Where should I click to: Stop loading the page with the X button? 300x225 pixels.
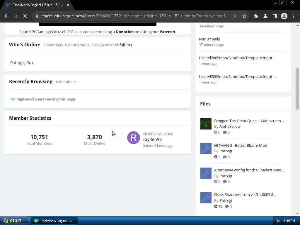click(x=25, y=16)
